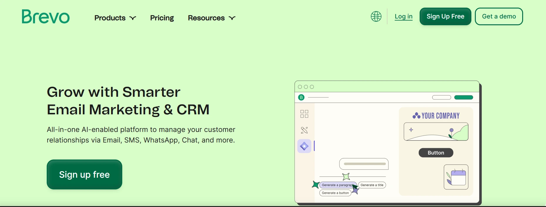Click the text input bar in illustration

364,164
